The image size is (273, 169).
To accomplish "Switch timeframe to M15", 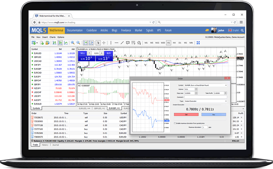I will click(x=157, y=43).
